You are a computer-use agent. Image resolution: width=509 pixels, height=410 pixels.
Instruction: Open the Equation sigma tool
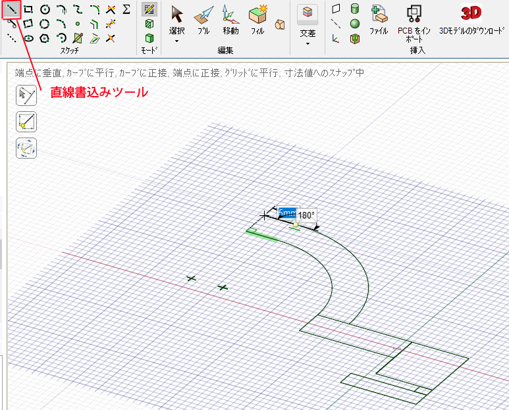(x=126, y=9)
